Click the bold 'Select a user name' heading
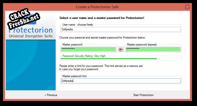The image size is (197, 106). point(102,18)
